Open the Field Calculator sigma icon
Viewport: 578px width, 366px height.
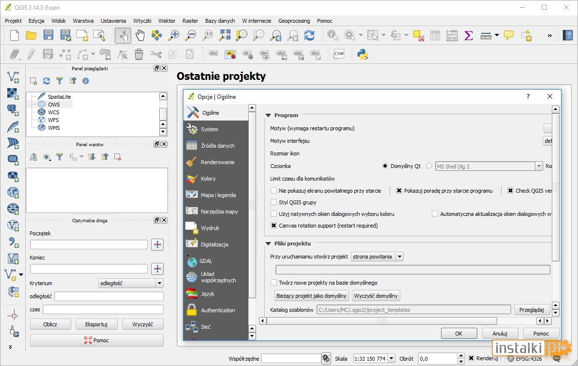click(x=469, y=35)
